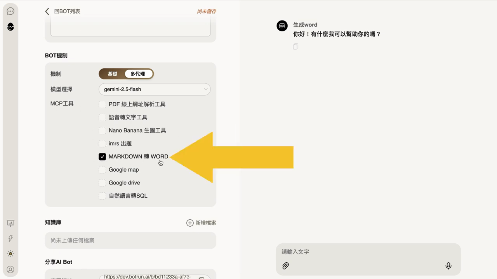
Task: Enable PDF 線上網址解析工具 checkbox
Action: coord(102,104)
